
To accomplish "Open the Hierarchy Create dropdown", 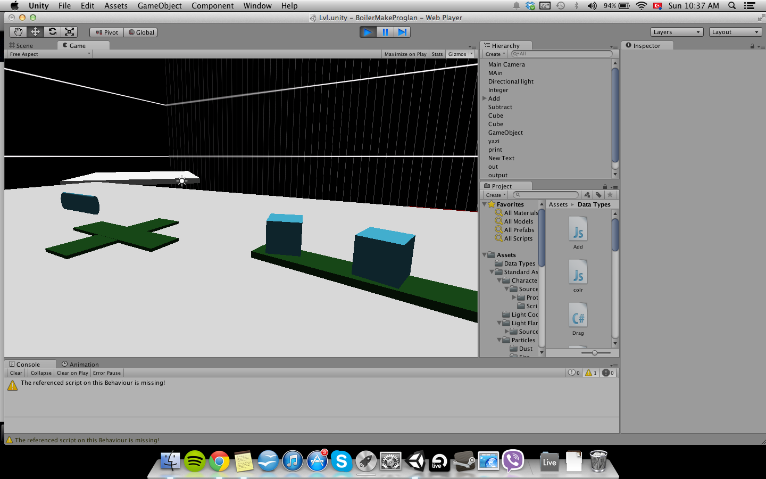I will pos(495,54).
